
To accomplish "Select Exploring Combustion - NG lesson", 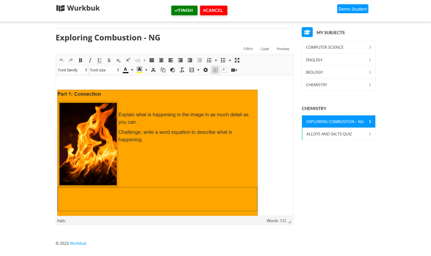I will [x=338, y=121].
